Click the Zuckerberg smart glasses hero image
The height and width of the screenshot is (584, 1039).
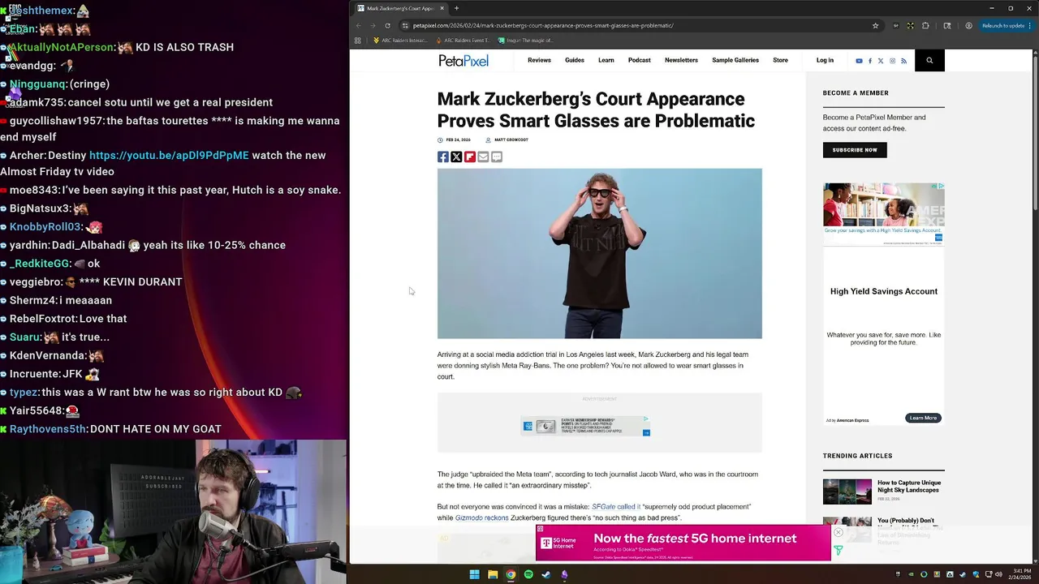pos(600,253)
